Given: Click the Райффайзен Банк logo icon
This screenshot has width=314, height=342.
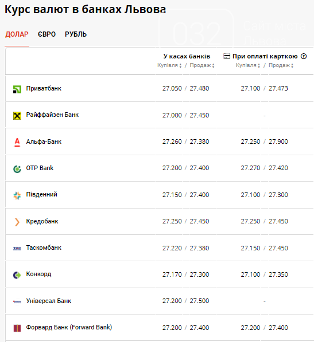Looking at the screenshot, I should pos(17,116).
